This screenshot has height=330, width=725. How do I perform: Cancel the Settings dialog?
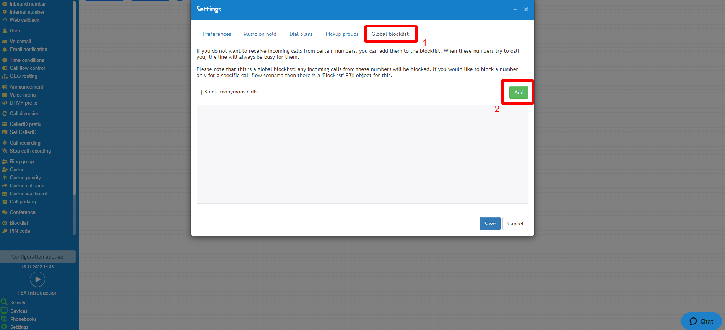[x=515, y=224]
